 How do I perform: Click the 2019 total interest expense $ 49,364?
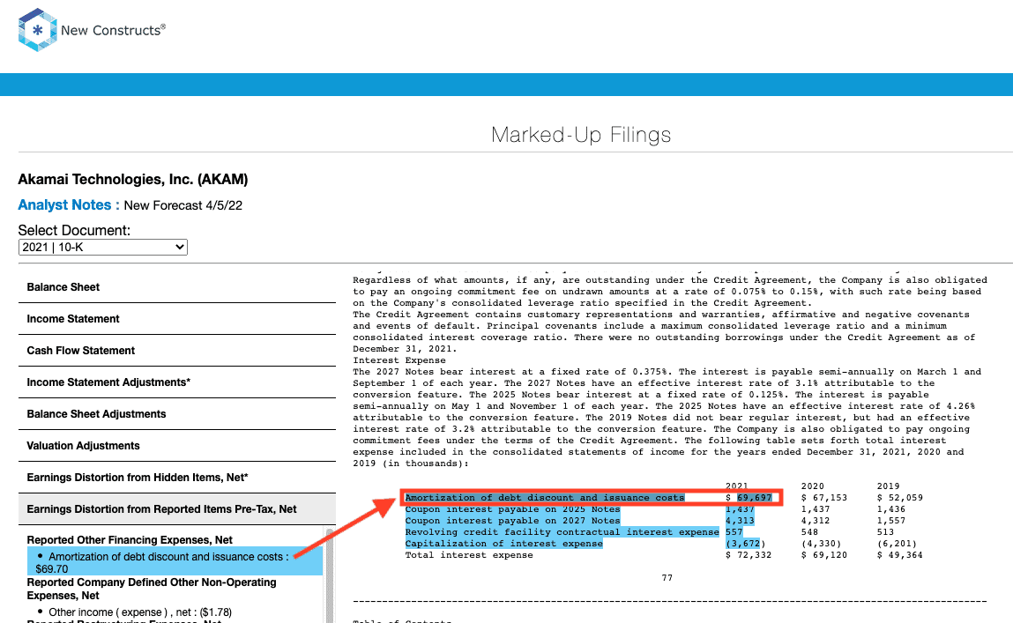(x=900, y=555)
